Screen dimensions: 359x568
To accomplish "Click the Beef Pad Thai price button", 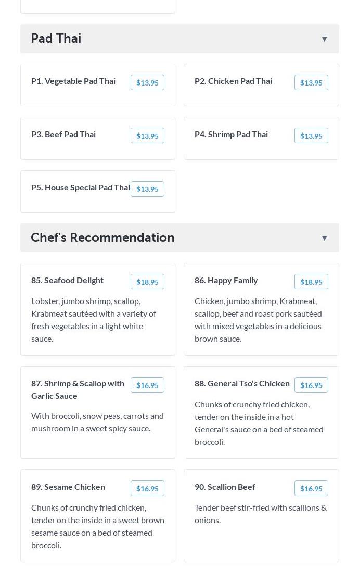I will (x=147, y=136).
